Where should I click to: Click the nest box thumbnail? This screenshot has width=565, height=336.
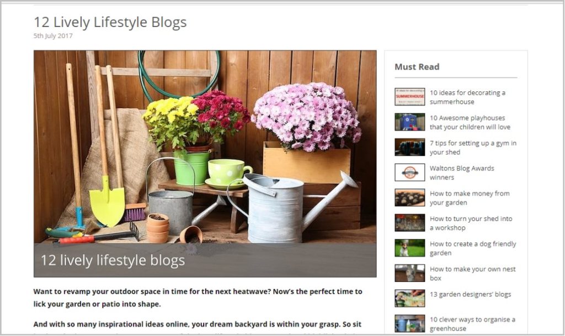pos(410,273)
